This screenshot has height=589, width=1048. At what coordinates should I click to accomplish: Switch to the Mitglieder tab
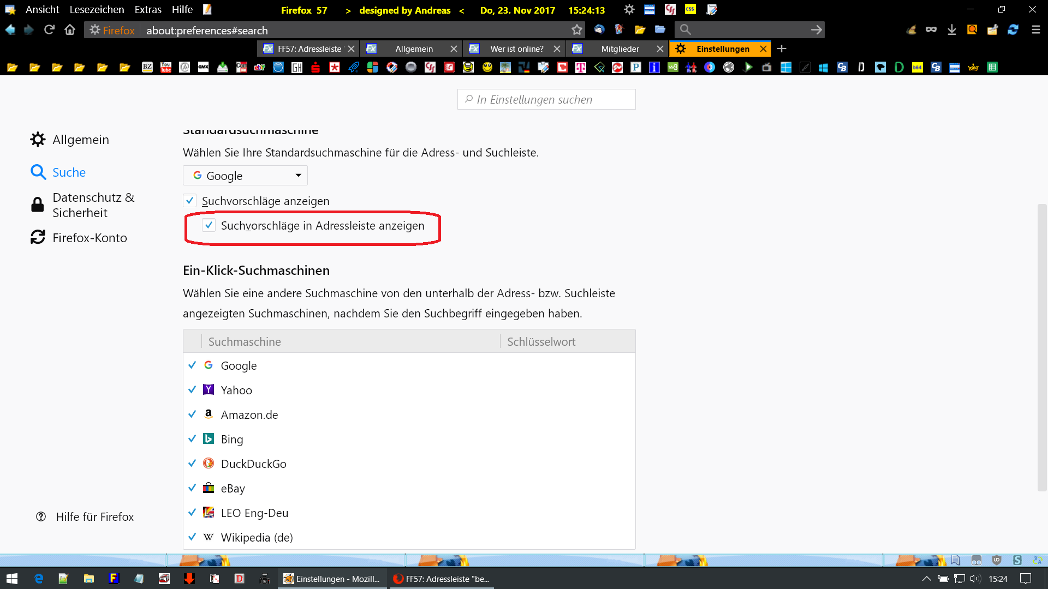point(620,49)
